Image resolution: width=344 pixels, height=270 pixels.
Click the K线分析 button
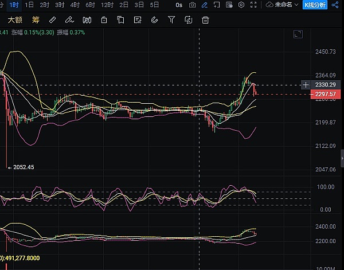tap(315, 5)
